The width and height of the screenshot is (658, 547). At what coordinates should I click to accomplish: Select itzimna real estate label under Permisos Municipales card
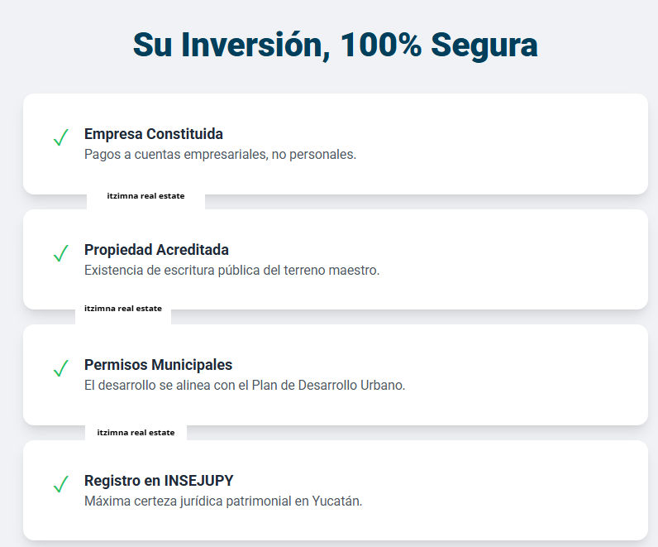pos(136,432)
